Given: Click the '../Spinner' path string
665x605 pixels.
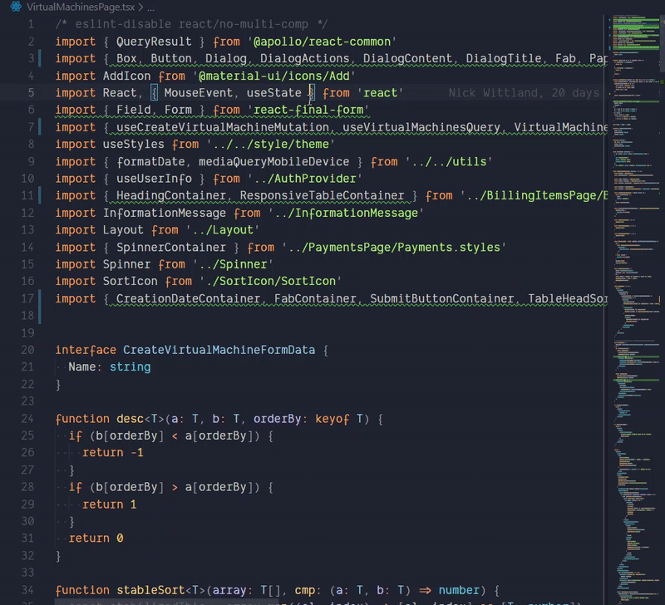Looking at the screenshot, I should click(233, 264).
